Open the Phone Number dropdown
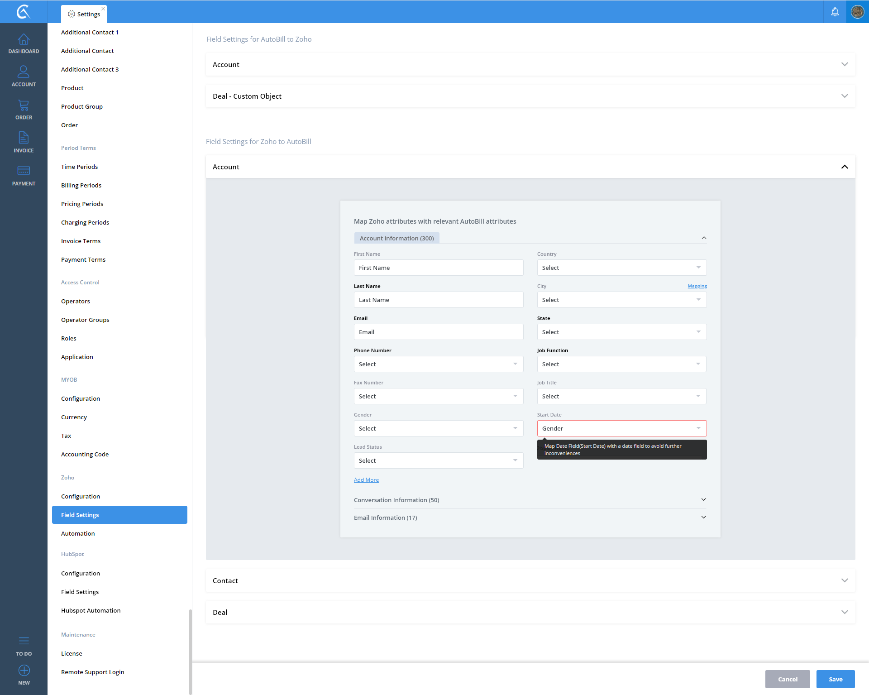869x695 pixels. tap(438, 364)
